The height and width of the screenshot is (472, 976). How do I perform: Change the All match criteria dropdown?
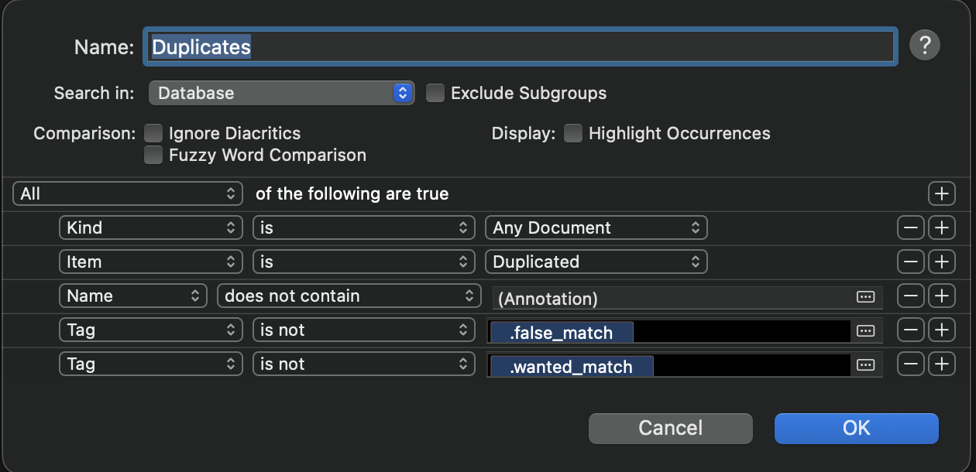pos(128,193)
